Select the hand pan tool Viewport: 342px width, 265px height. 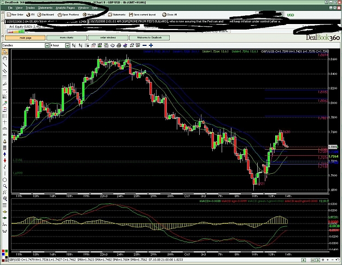click(x=5, y=58)
